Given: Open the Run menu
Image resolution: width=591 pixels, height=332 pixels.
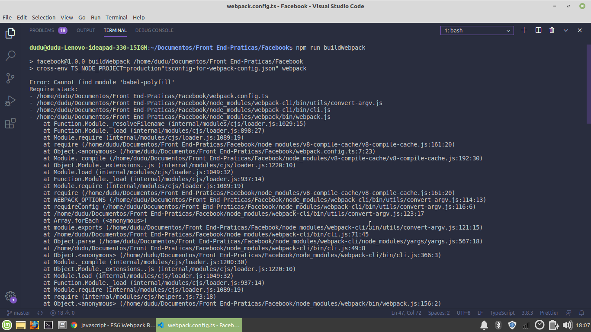Looking at the screenshot, I should [96, 17].
